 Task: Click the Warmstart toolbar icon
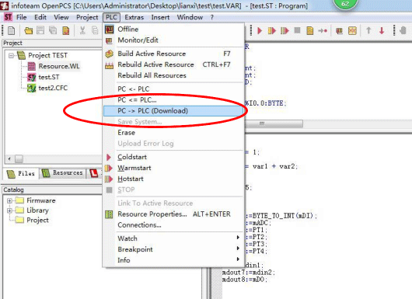tap(272, 31)
